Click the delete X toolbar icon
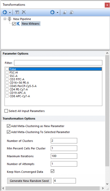 point(24,12)
